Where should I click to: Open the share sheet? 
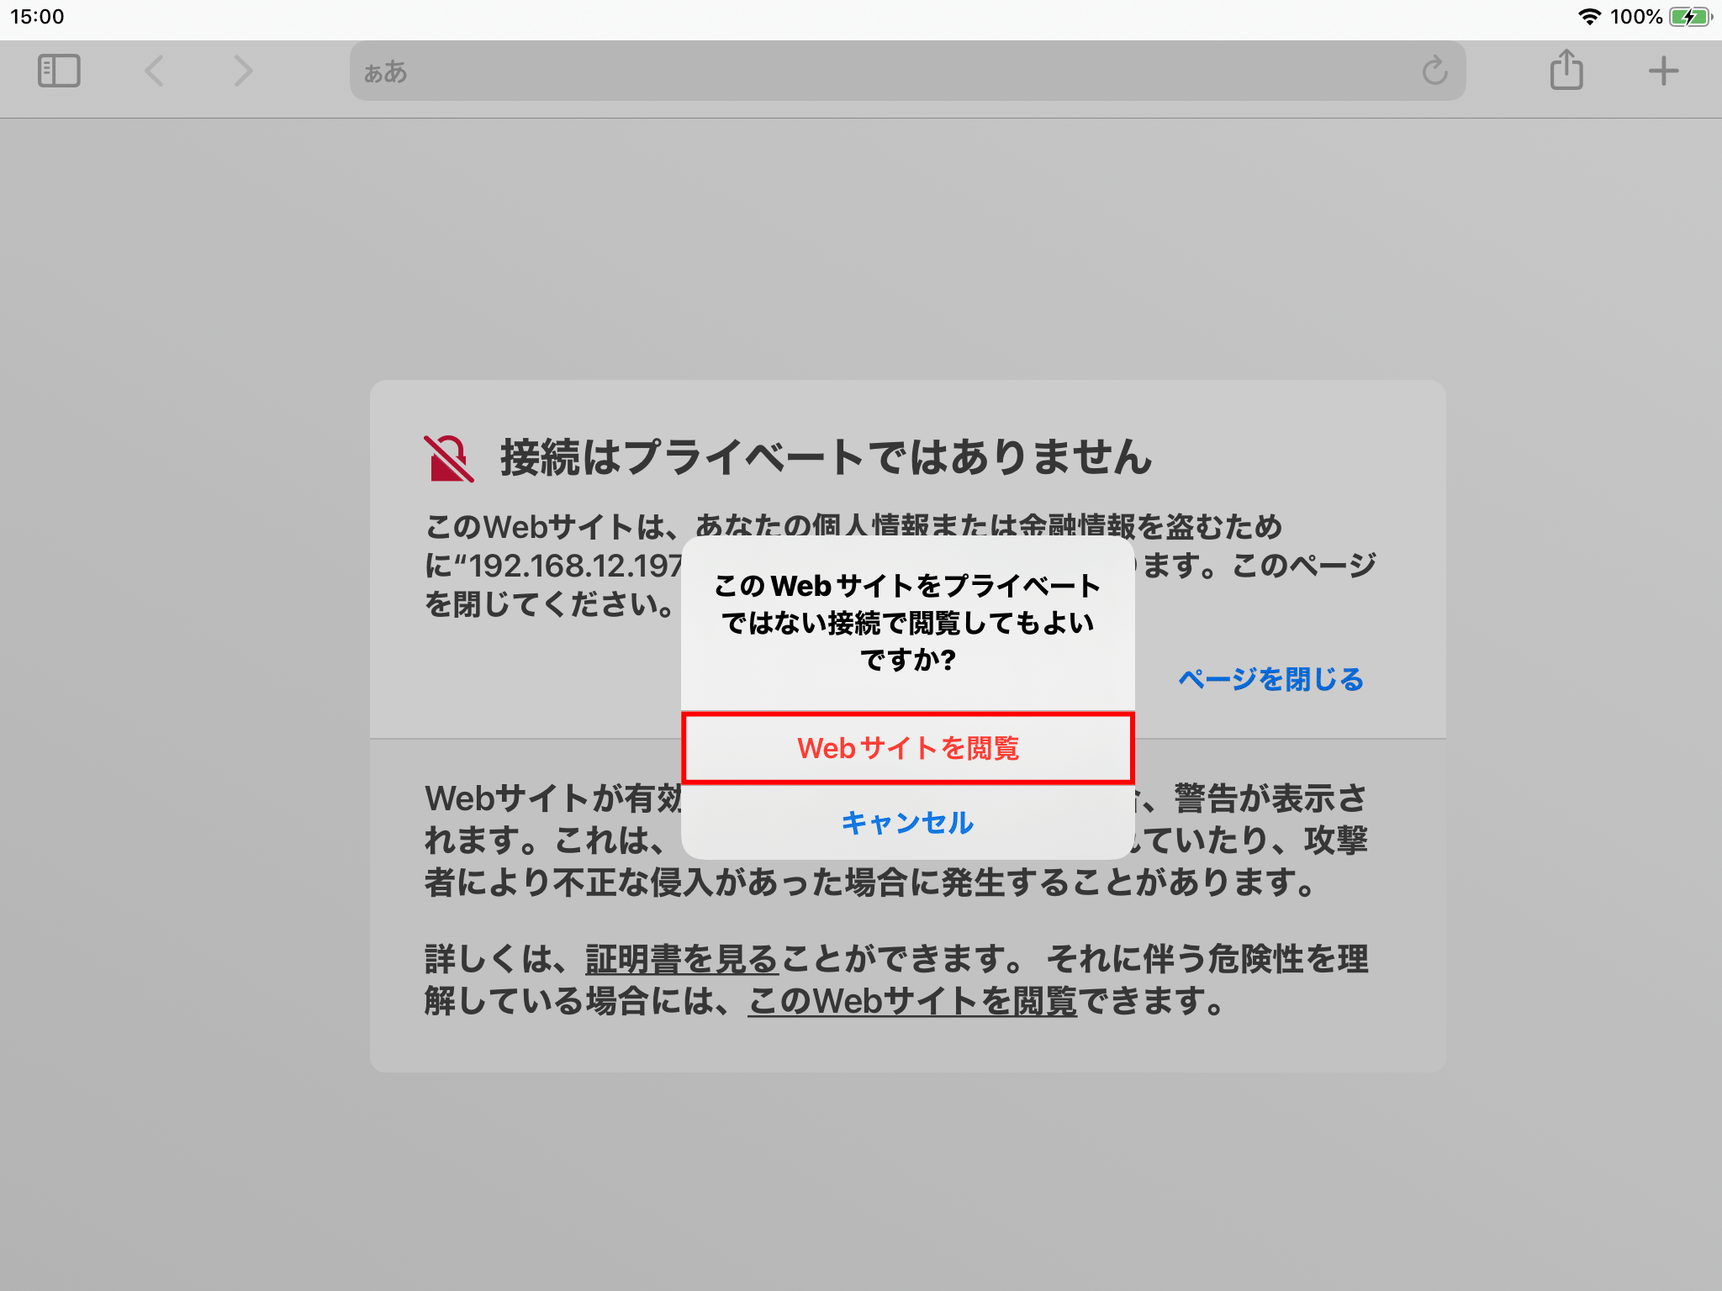click(1566, 70)
